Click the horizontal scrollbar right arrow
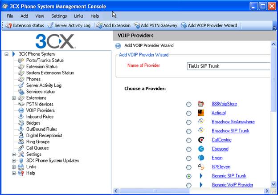278x195 pixels. pos(266,191)
